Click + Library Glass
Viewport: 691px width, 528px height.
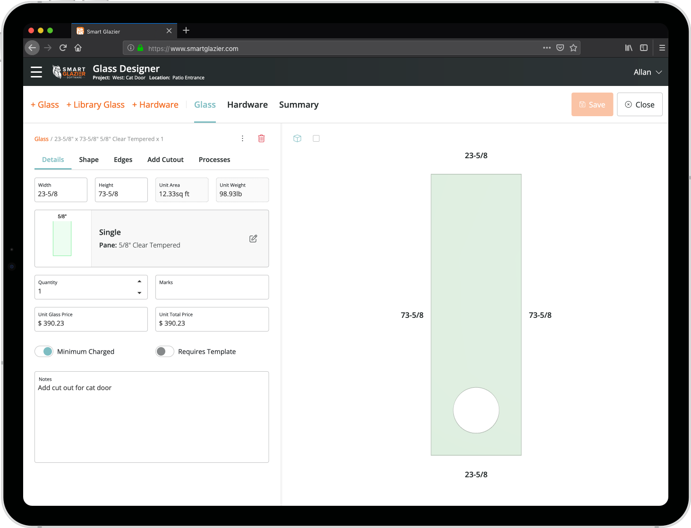point(95,105)
